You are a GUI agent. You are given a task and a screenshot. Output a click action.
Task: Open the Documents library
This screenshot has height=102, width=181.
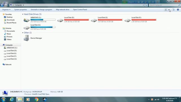pos(11,31)
